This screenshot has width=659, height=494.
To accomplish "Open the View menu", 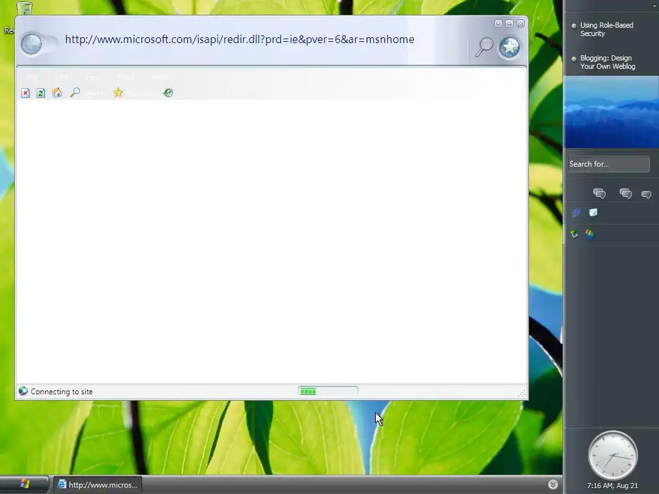I will (92, 77).
